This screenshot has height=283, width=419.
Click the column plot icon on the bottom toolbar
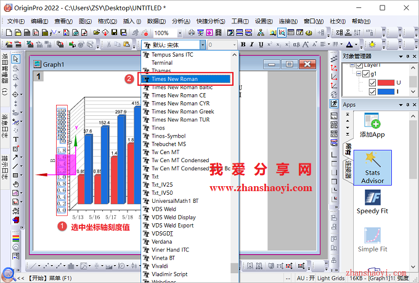pos(71,266)
